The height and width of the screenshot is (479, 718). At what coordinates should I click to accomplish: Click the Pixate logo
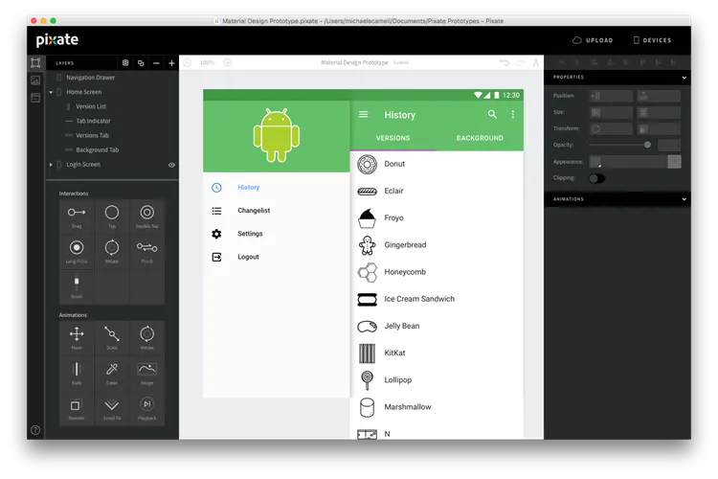(x=57, y=40)
